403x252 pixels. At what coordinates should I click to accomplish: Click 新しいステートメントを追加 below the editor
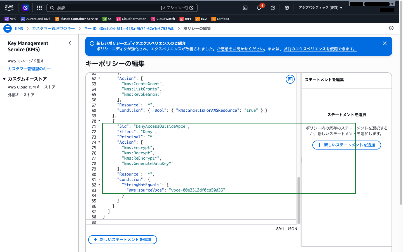[123, 240]
